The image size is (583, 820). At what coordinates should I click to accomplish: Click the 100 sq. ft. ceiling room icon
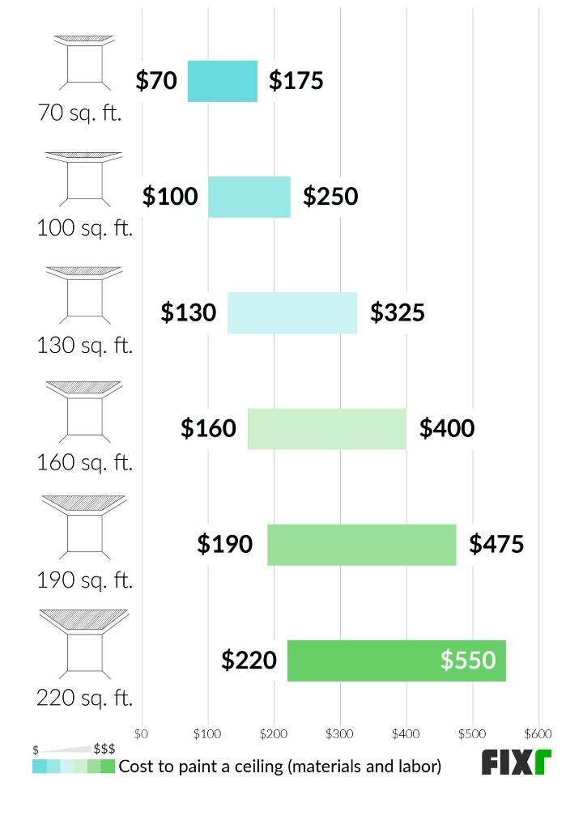pos(83,177)
